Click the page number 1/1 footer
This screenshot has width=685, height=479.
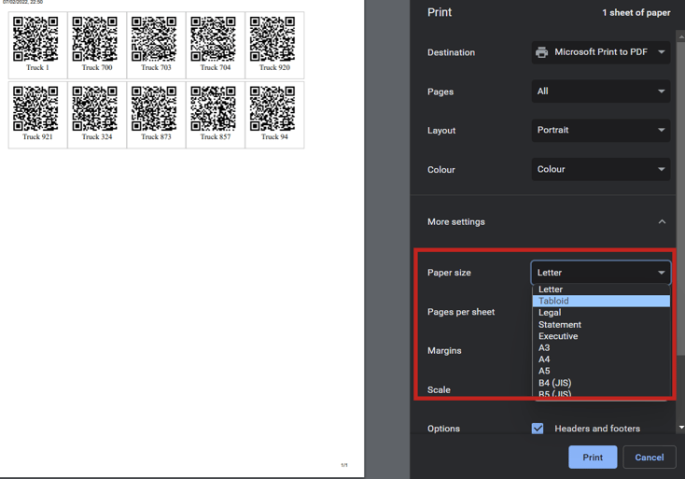(x=344, y=465)
